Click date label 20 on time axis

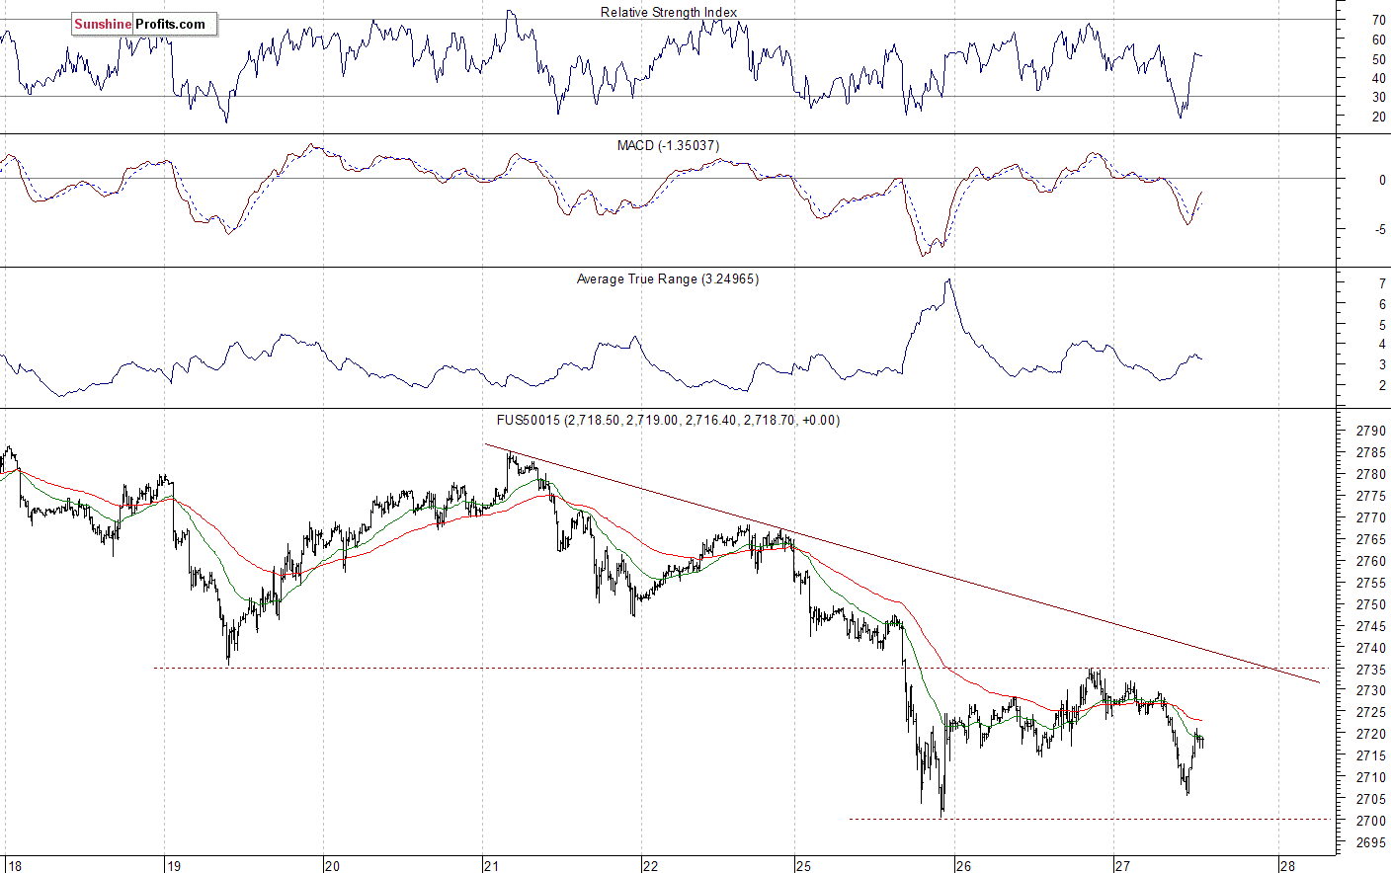333,866
